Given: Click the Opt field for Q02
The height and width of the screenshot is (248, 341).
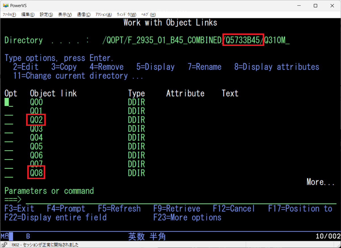Looking at the screenshot, I should (x=9, y=120).
